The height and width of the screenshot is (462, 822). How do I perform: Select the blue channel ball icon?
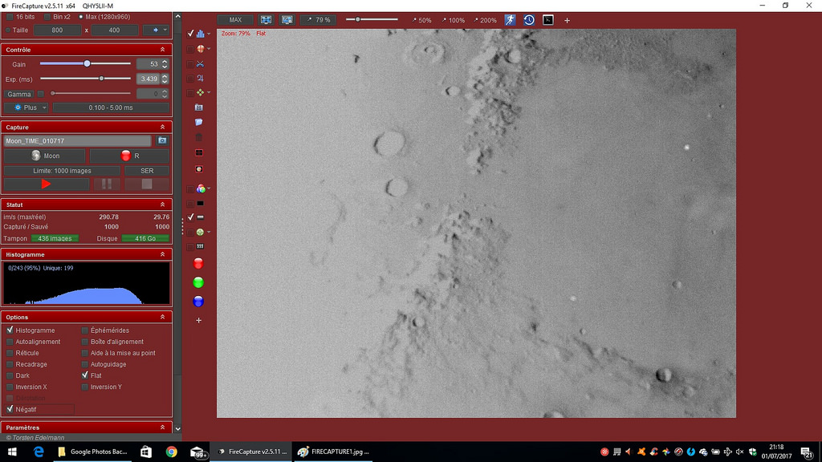199,302
